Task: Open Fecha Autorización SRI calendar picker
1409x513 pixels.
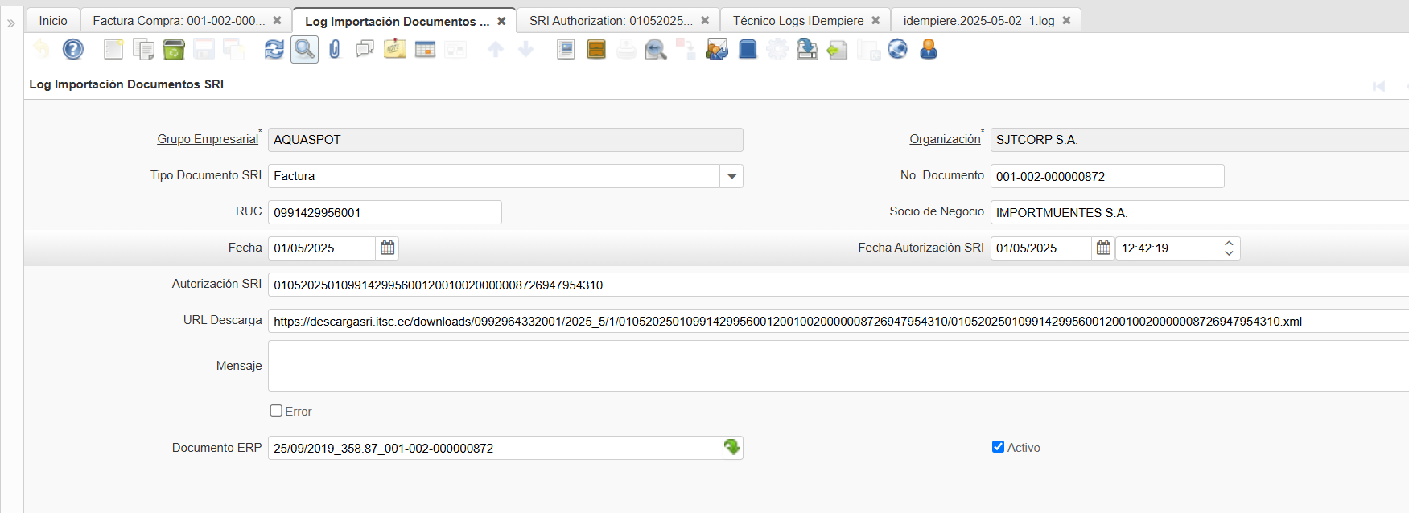Action: [x=1103, y=248]
